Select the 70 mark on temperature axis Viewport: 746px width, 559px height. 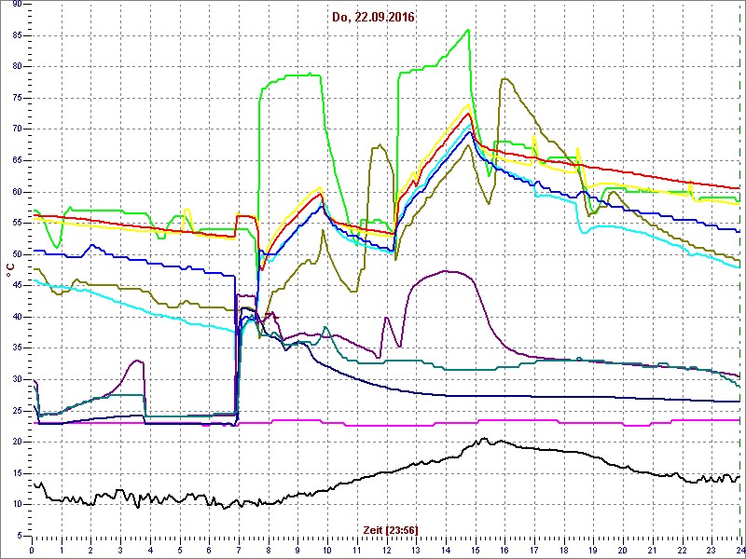[x=17, y=130]
